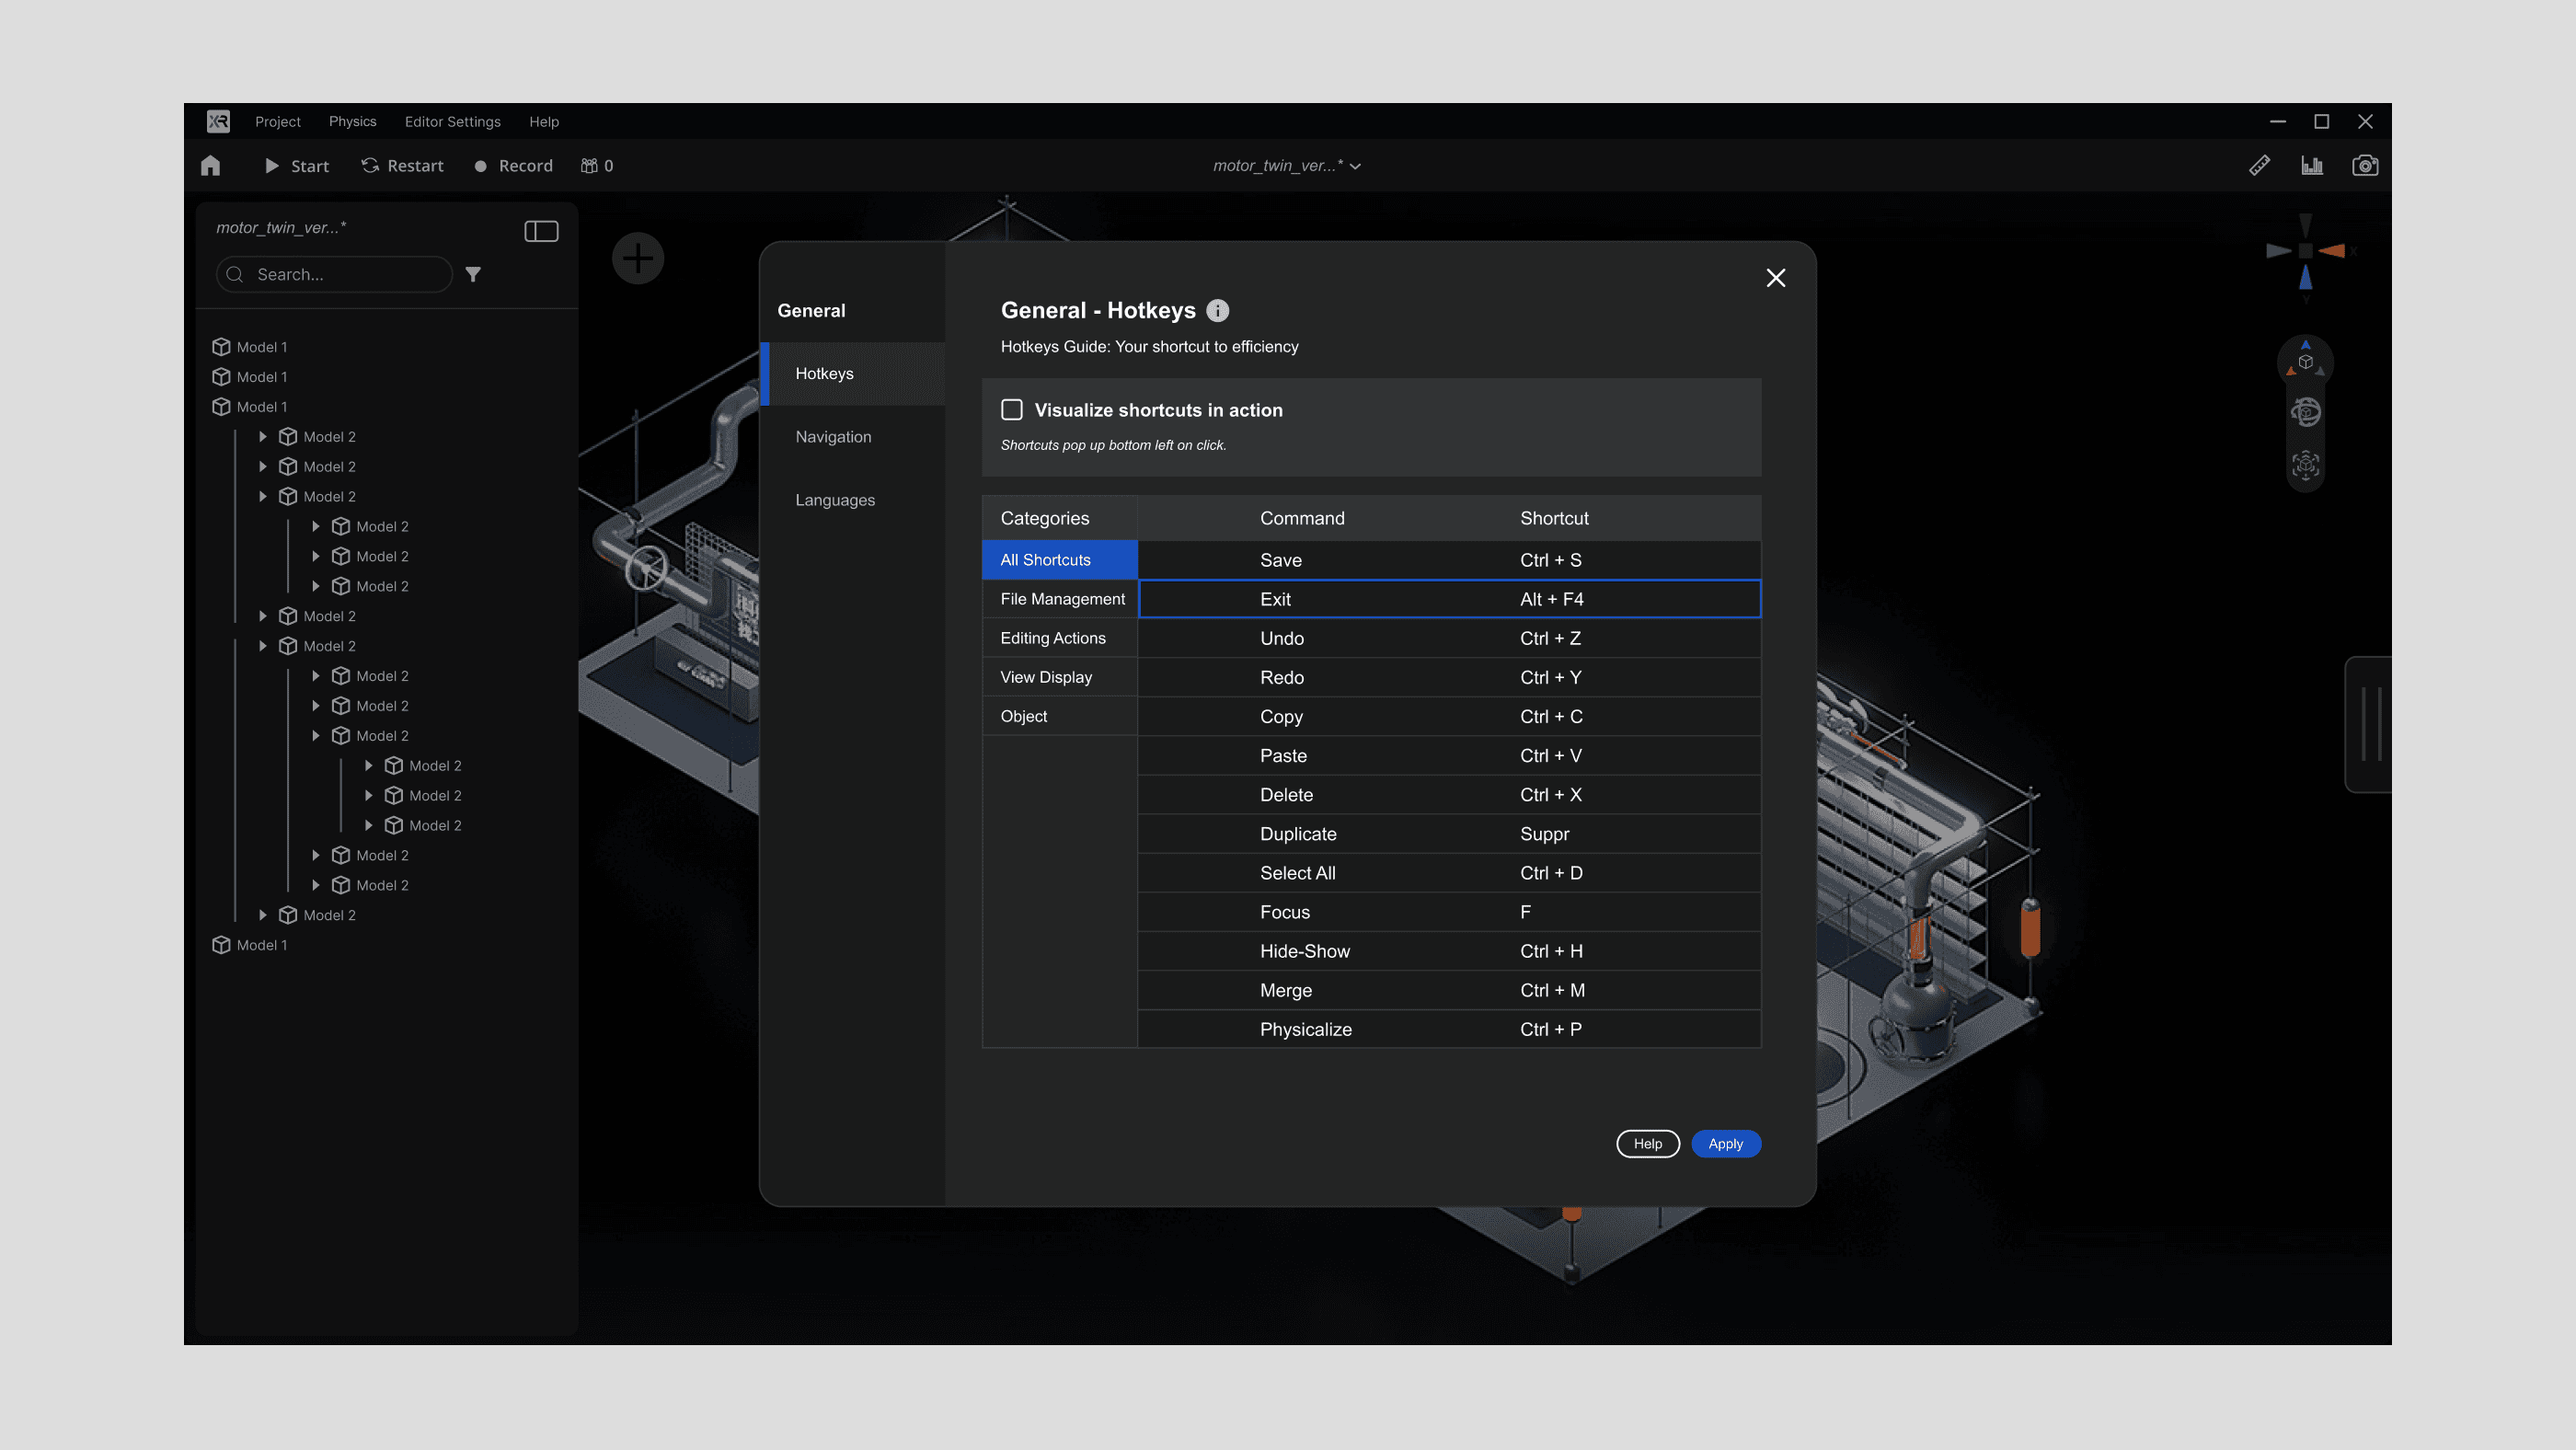Expand the last Model 2 tree node
Screen dimensions: 2576x1450
(263, 915)
